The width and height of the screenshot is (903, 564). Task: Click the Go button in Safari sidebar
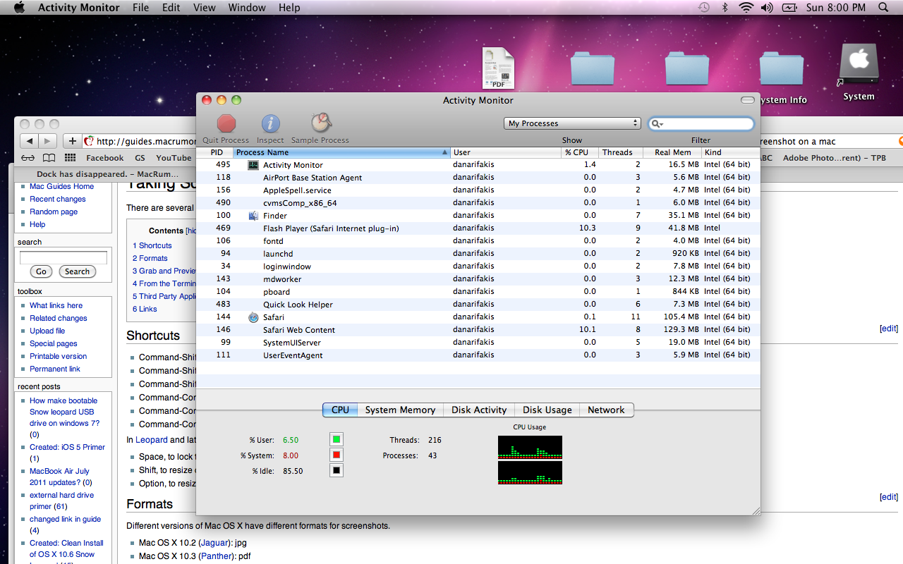point(42,271)
